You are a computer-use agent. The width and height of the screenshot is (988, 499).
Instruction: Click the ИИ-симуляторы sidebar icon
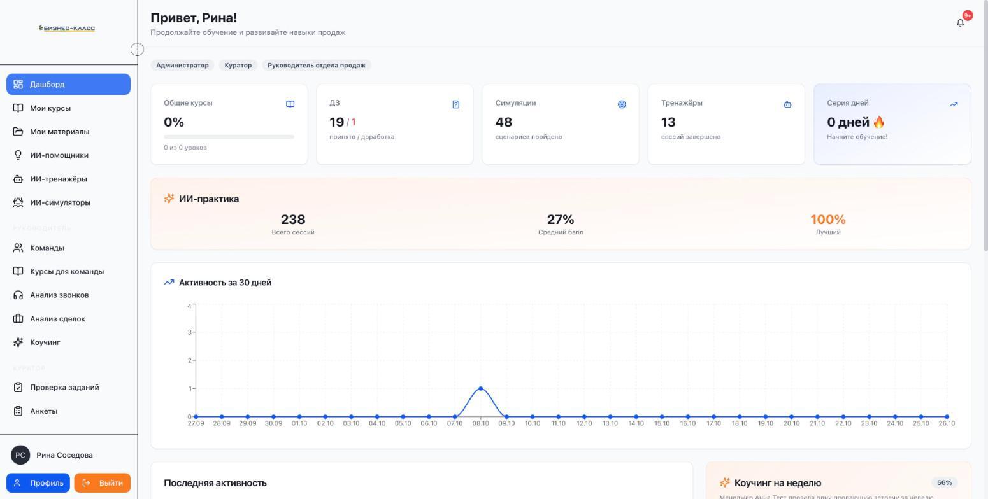[x=18, y=202]
